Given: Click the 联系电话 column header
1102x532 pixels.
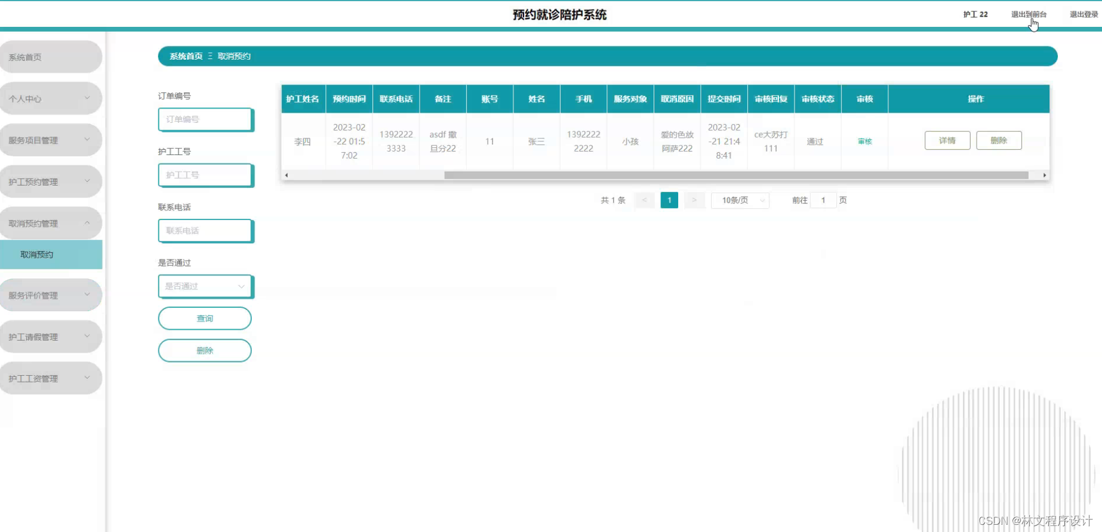Looking at the screenshot, I should pos(396,99).
